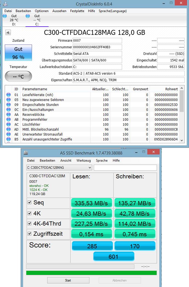Viewport: 189px width, 287px height.
Task: Click the SMART list vertical scrollbar thumb
Action: [182, 101]
